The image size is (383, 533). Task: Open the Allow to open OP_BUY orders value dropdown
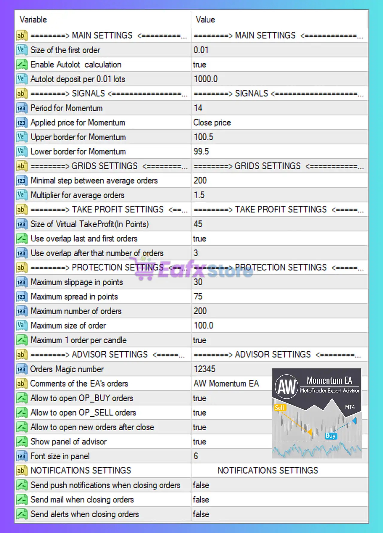[200, 398]
